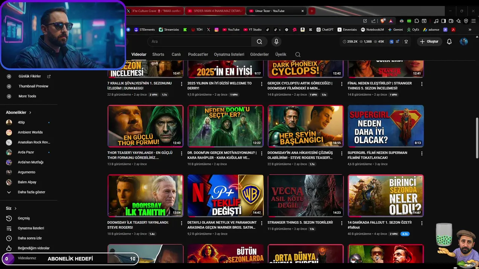This screenshot has height=269, width=479.
Task: Click the Ara search input field
Action: [x=200, y=41]
